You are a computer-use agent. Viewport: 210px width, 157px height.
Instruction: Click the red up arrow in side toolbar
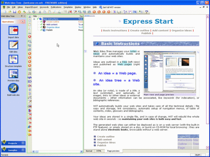coord(30,53)
